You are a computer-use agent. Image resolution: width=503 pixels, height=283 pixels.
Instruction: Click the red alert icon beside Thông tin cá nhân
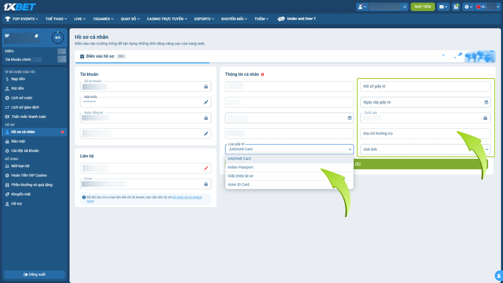pyautogui.click(x=263, y=74)
